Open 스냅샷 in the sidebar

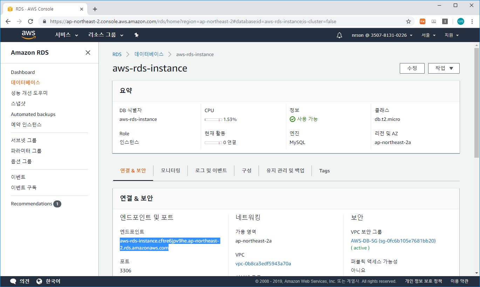tap(18, 103)
